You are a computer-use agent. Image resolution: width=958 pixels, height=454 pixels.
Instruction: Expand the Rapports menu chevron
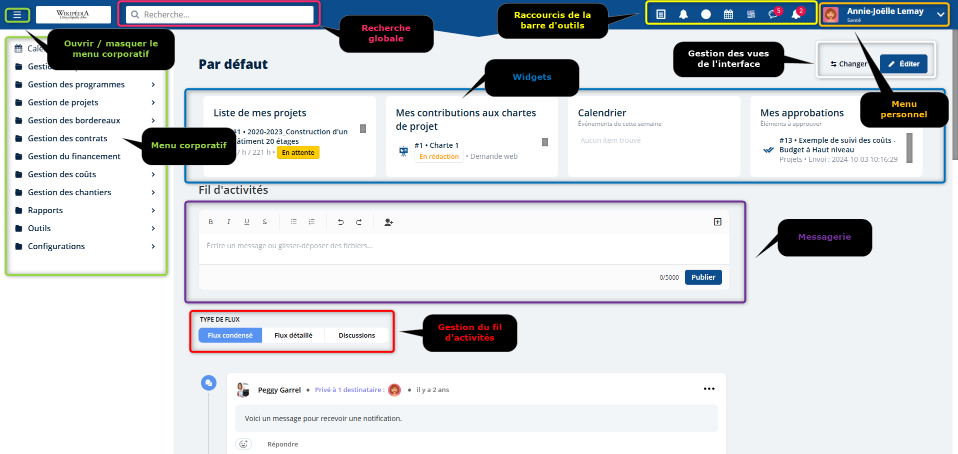point(153,210)
